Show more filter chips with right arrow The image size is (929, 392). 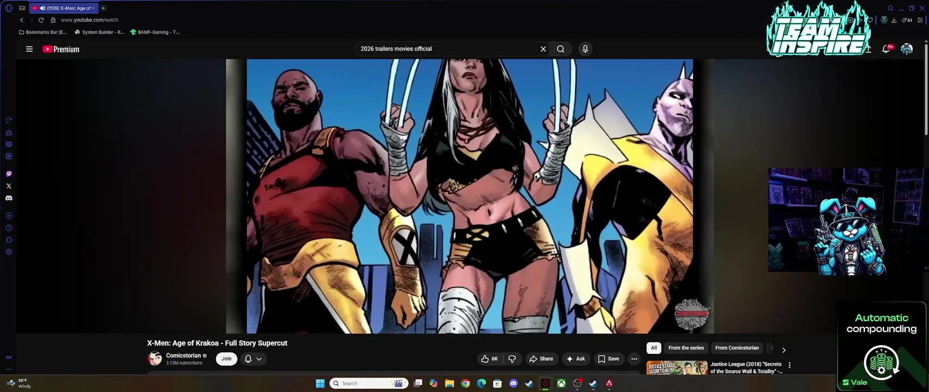(784, 350)
